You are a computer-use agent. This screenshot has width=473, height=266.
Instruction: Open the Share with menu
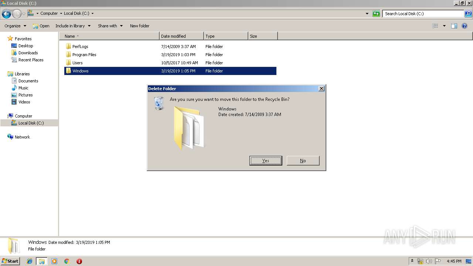(x=110, y=26)
